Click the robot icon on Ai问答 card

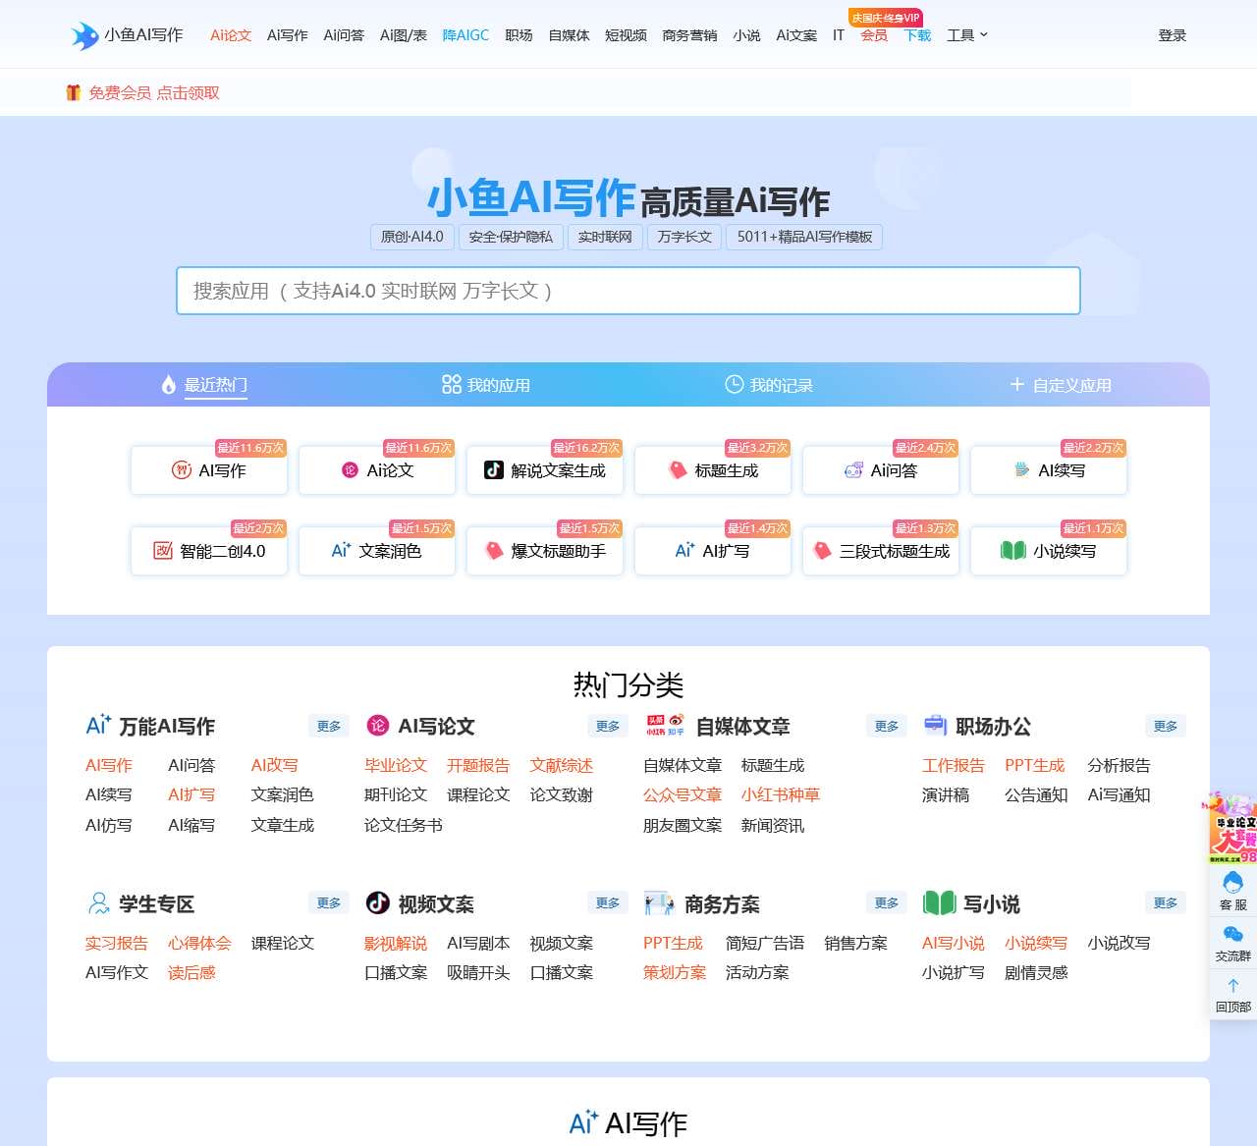click(853, 470)
